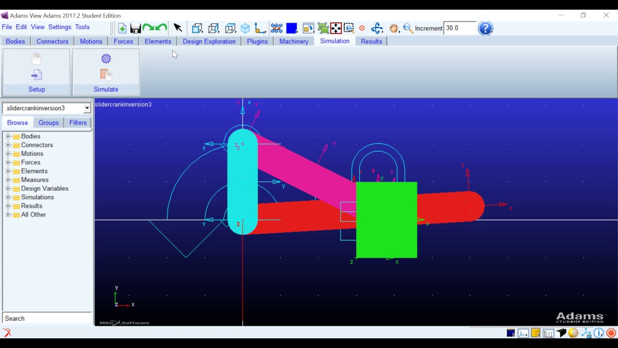Click the New Model icon in toolbar

122,29
